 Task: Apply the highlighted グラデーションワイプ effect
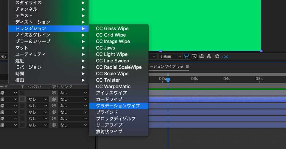tap(119, 106)
